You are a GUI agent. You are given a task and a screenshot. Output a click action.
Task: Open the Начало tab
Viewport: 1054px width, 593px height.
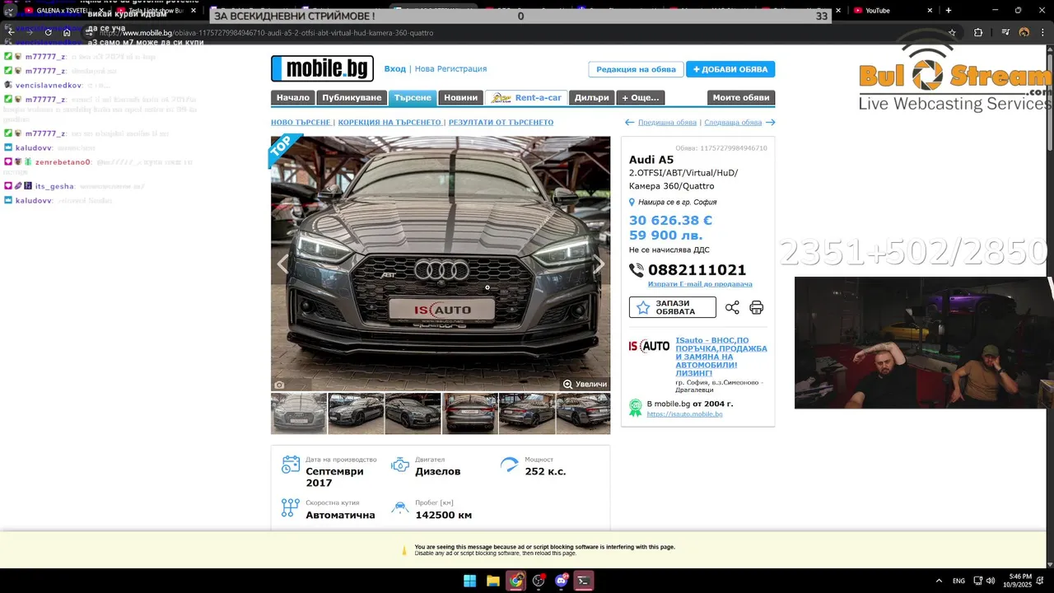click(x=292, y=97)
